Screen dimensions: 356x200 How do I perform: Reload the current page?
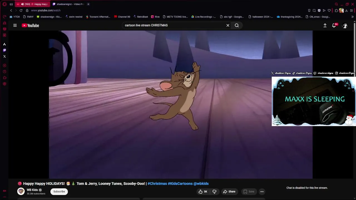point(21,10)
